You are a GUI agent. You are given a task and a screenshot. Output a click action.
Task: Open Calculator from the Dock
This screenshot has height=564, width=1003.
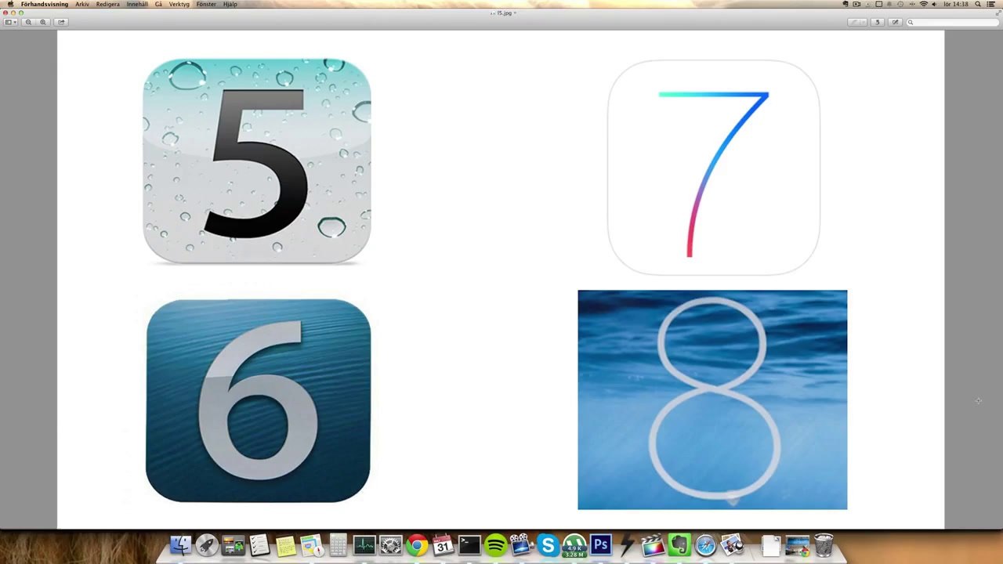click(339, 545)
